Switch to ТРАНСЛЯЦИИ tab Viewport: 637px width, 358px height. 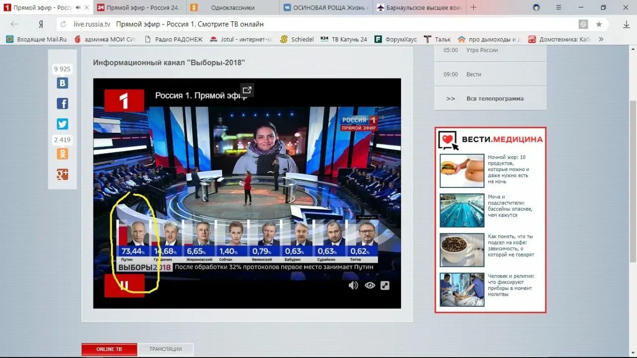166,349
